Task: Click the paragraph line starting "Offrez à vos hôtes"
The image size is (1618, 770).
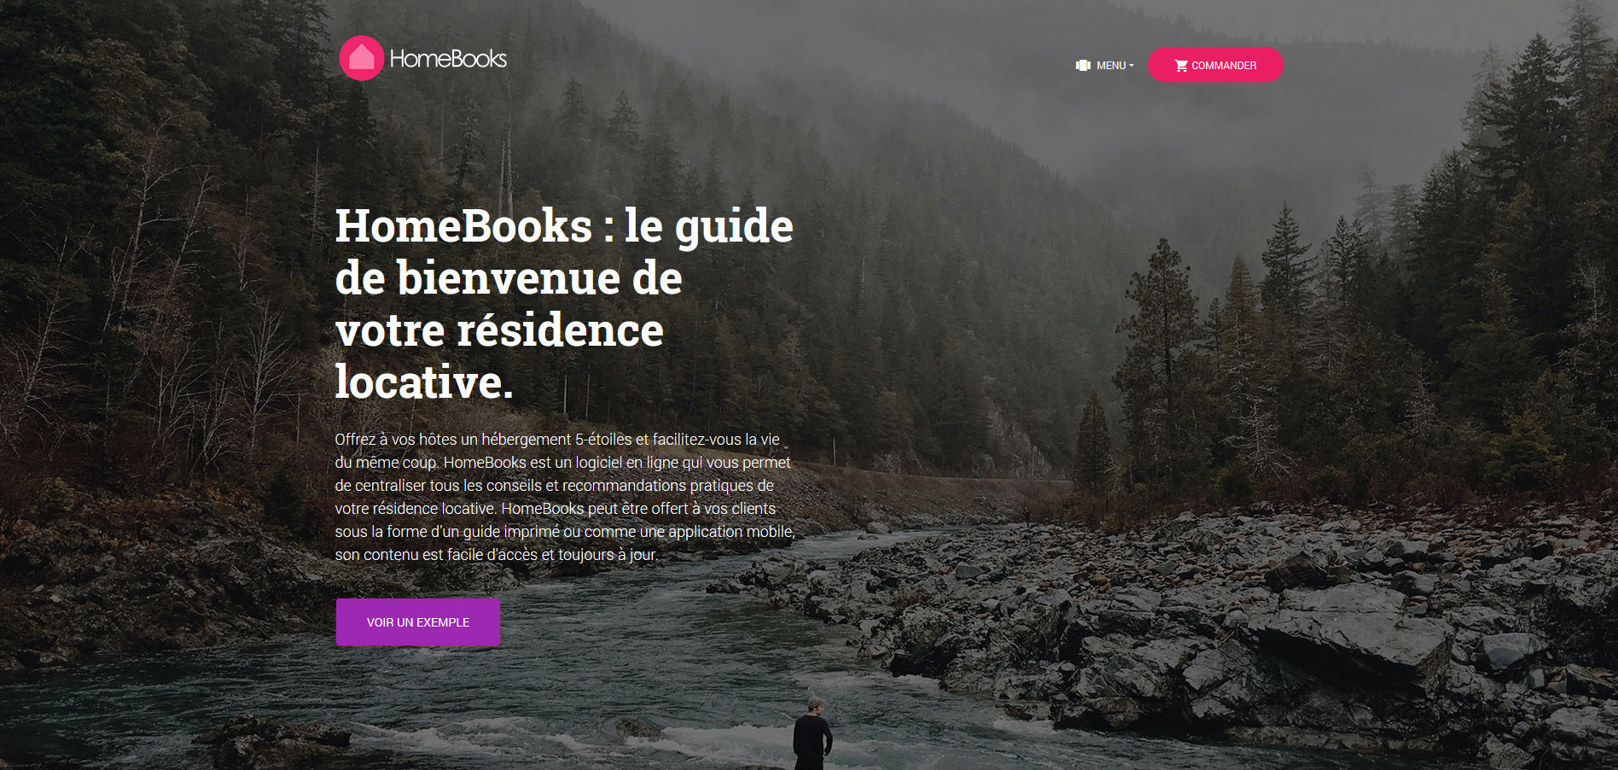Action: (557, 439)
